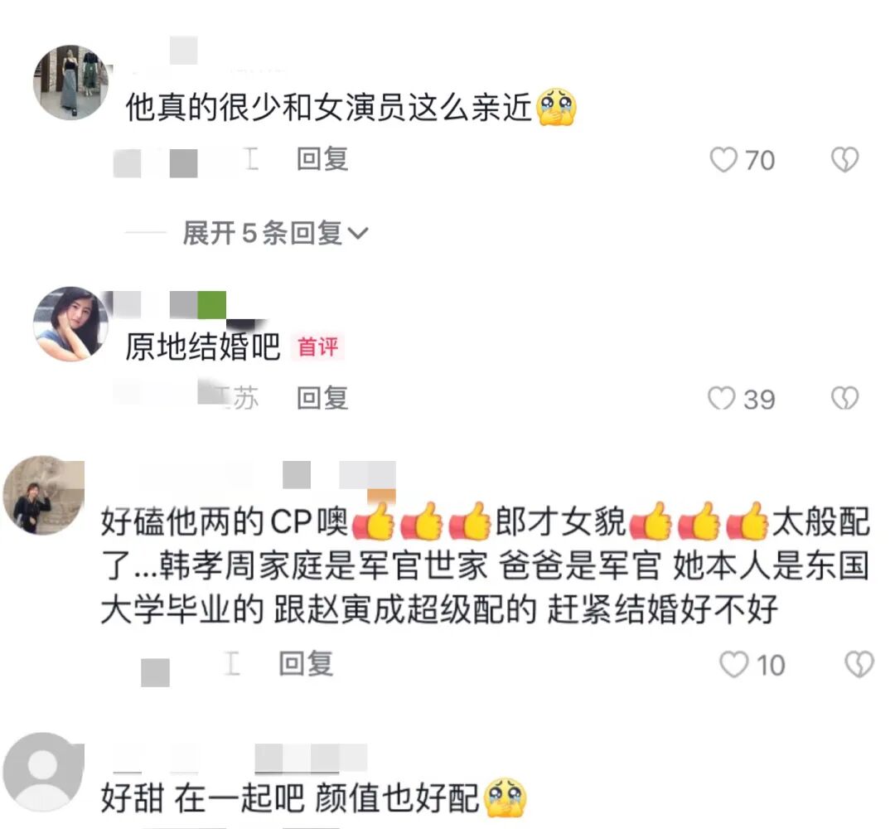Click the 70 like count
895x829 pixels.
click(760, 160)
